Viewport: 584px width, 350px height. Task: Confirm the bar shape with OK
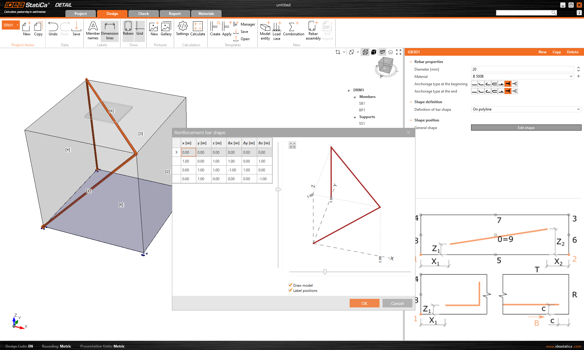(364, 303)
